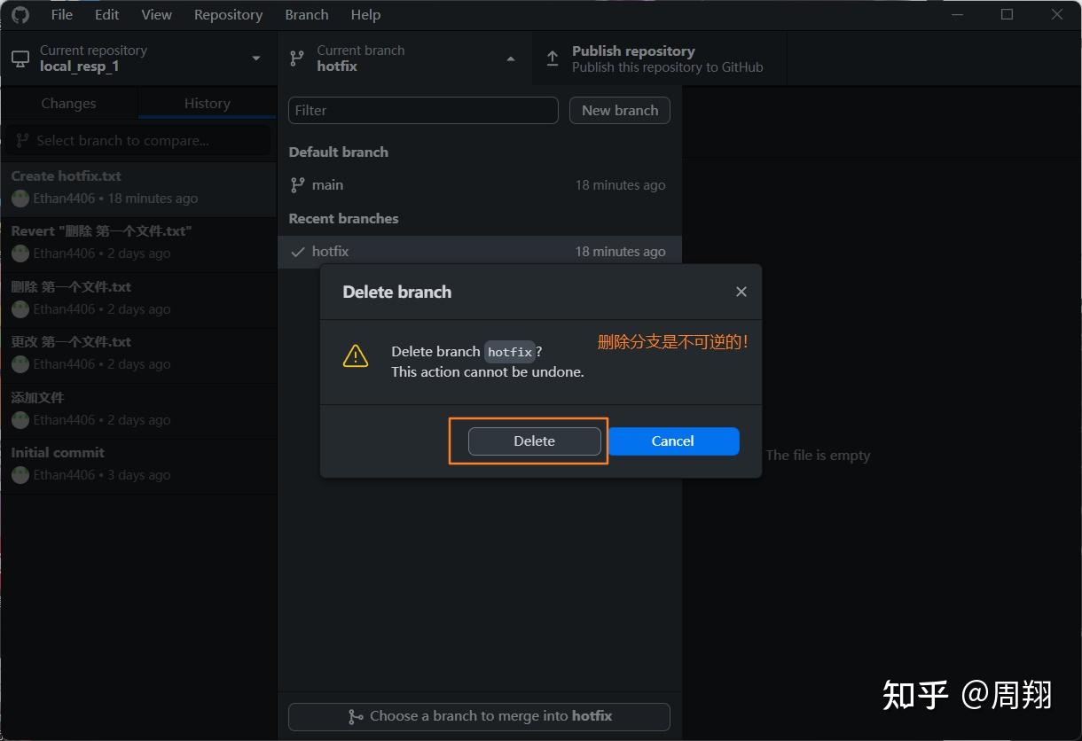Click the GitHub logo icon in title bar
The image size is (1082, 741).
tap(20, 14)
